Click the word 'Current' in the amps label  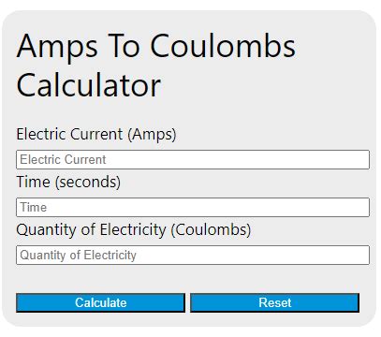96,135
